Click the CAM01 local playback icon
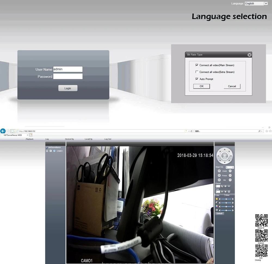This screenshot has height=264, width=272. pos(51,151)
